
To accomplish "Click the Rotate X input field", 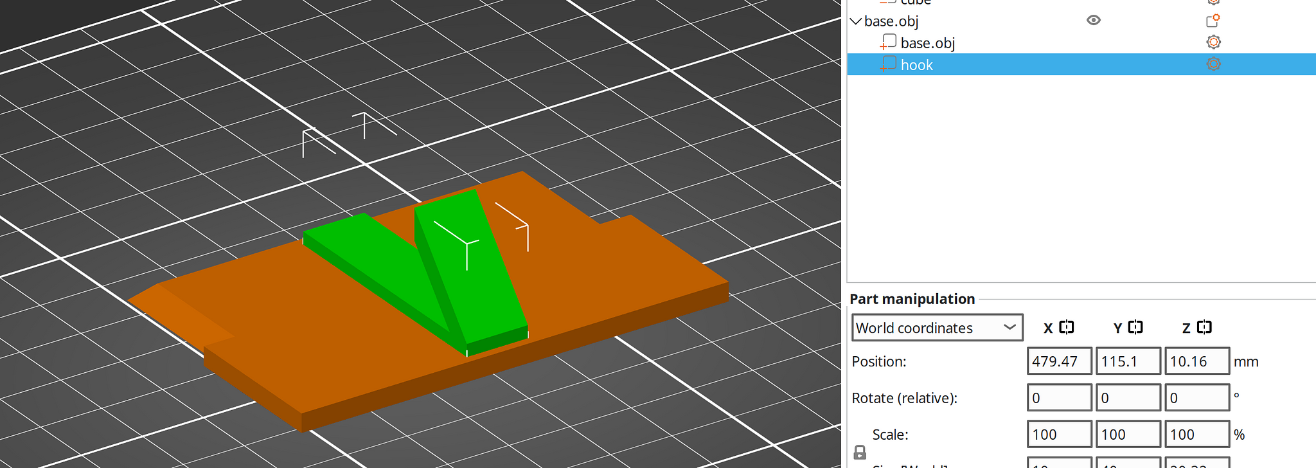I will click(1060, 397).
